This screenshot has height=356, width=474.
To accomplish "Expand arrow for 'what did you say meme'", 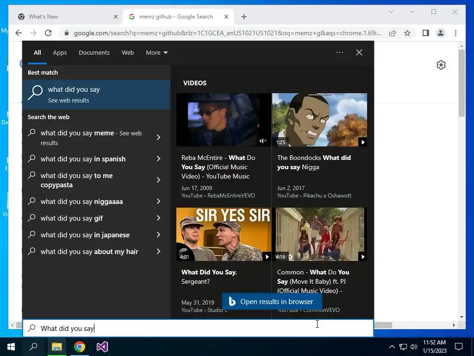I will point(159,137).
